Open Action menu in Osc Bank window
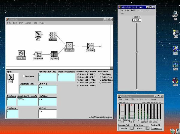Image resolution: width=180 pixels, height=134 pixels. (x=28, y=23)
